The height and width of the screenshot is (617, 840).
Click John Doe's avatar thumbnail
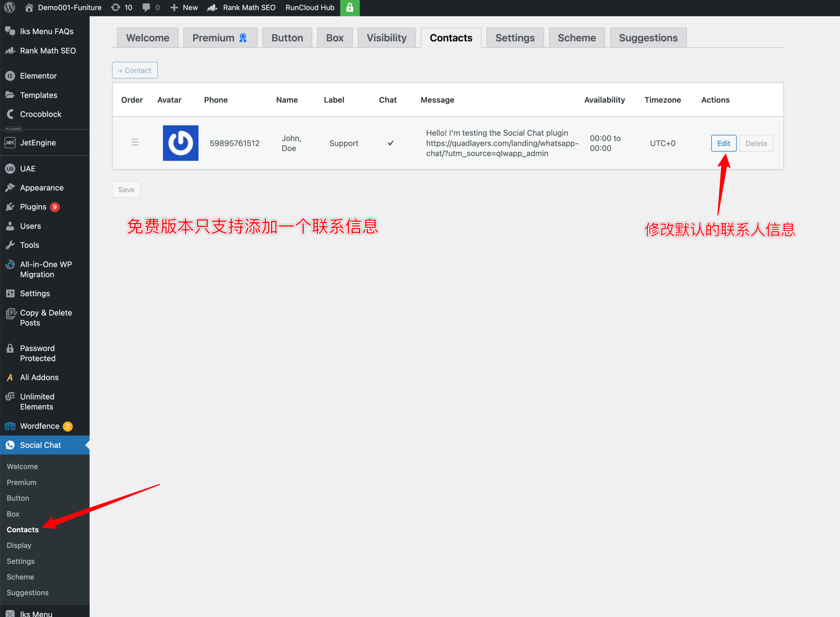(180, 143)
